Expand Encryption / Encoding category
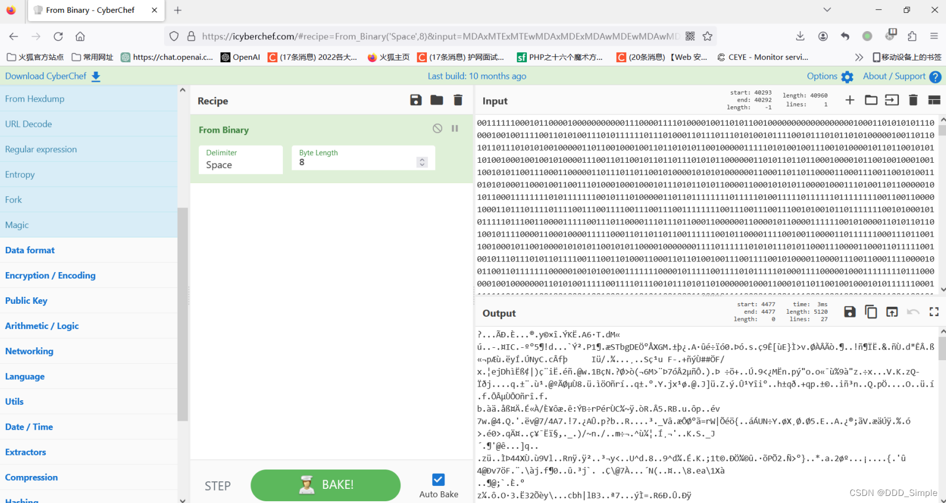The image size is (946, 503). point(88,276)
